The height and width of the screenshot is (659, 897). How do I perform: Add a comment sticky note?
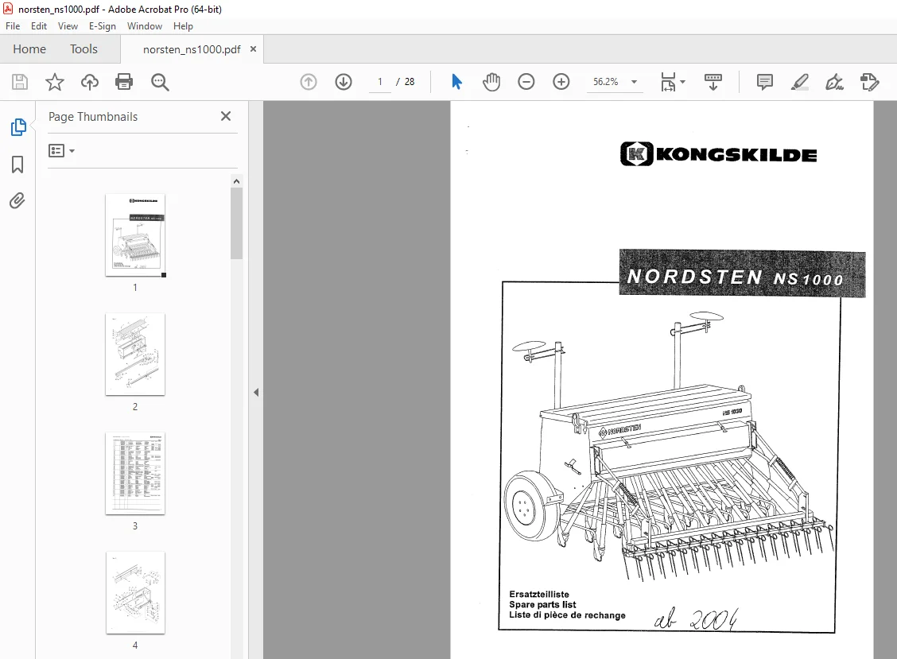pos(764,82)
